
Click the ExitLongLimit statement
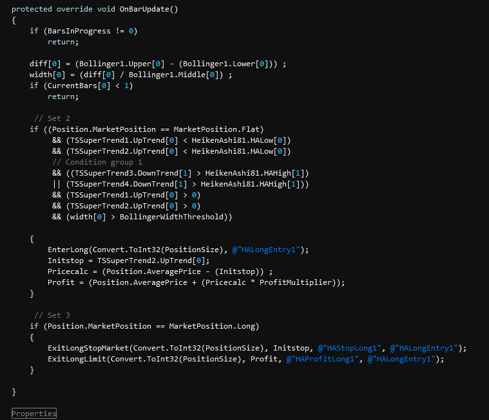click(245, 359)
